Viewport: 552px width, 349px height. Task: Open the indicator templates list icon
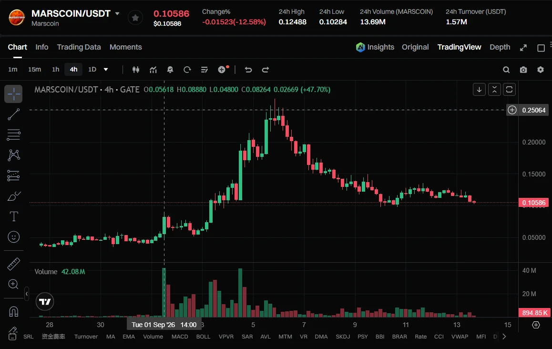(204, 70)
